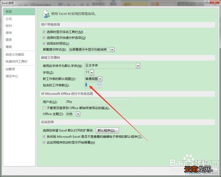Toggle 告诉我 Excel 是否默认程序 checkbox
The image size is (221, 177).
(44, 137)
